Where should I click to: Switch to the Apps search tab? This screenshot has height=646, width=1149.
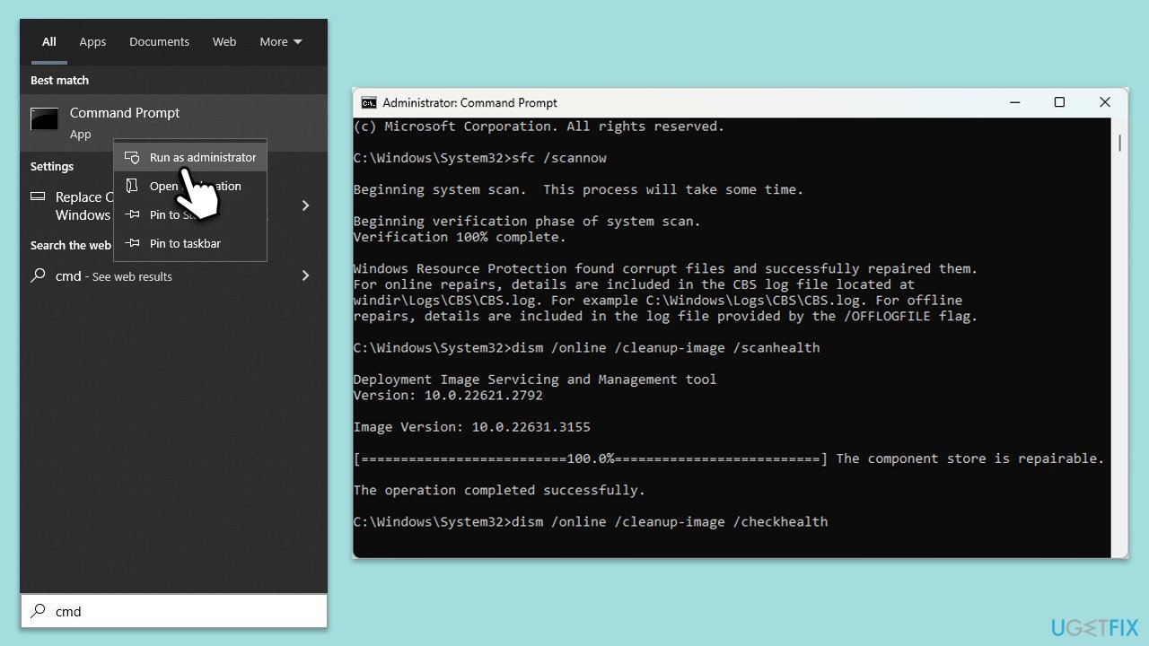92,42
